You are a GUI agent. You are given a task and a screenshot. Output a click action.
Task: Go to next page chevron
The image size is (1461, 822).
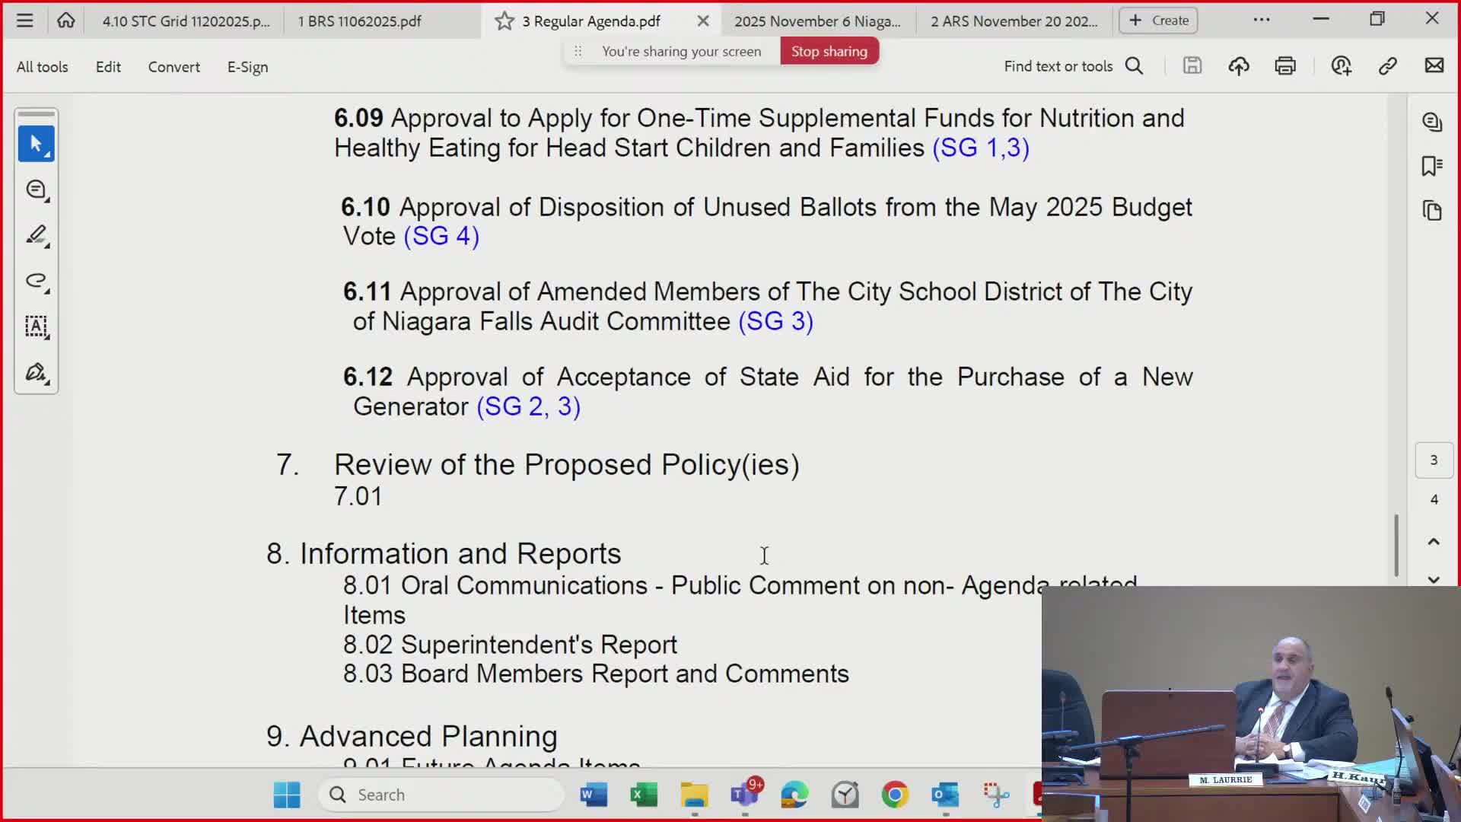point(1434,579)
